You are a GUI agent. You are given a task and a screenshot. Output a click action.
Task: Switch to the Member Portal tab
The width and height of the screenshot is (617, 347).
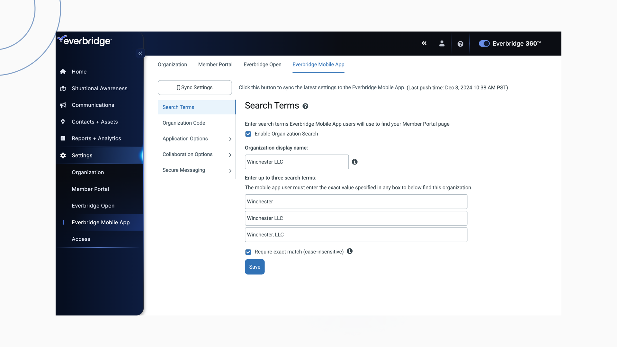tap(215, 64)
